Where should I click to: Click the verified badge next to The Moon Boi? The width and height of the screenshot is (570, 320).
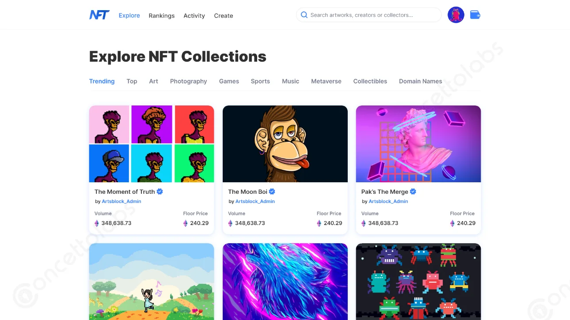tap(272, 192)
